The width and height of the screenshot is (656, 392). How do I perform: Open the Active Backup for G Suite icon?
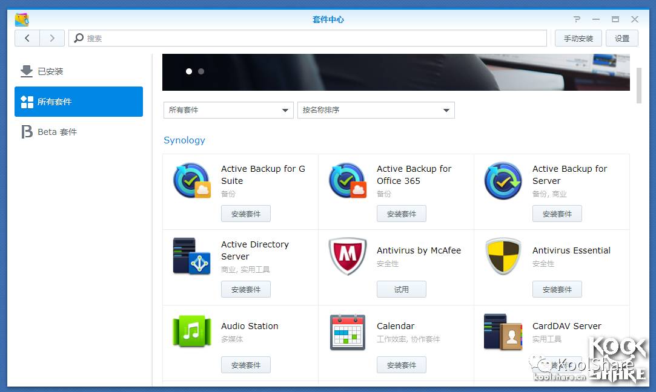pyautogui.click(x=191, y=180)
